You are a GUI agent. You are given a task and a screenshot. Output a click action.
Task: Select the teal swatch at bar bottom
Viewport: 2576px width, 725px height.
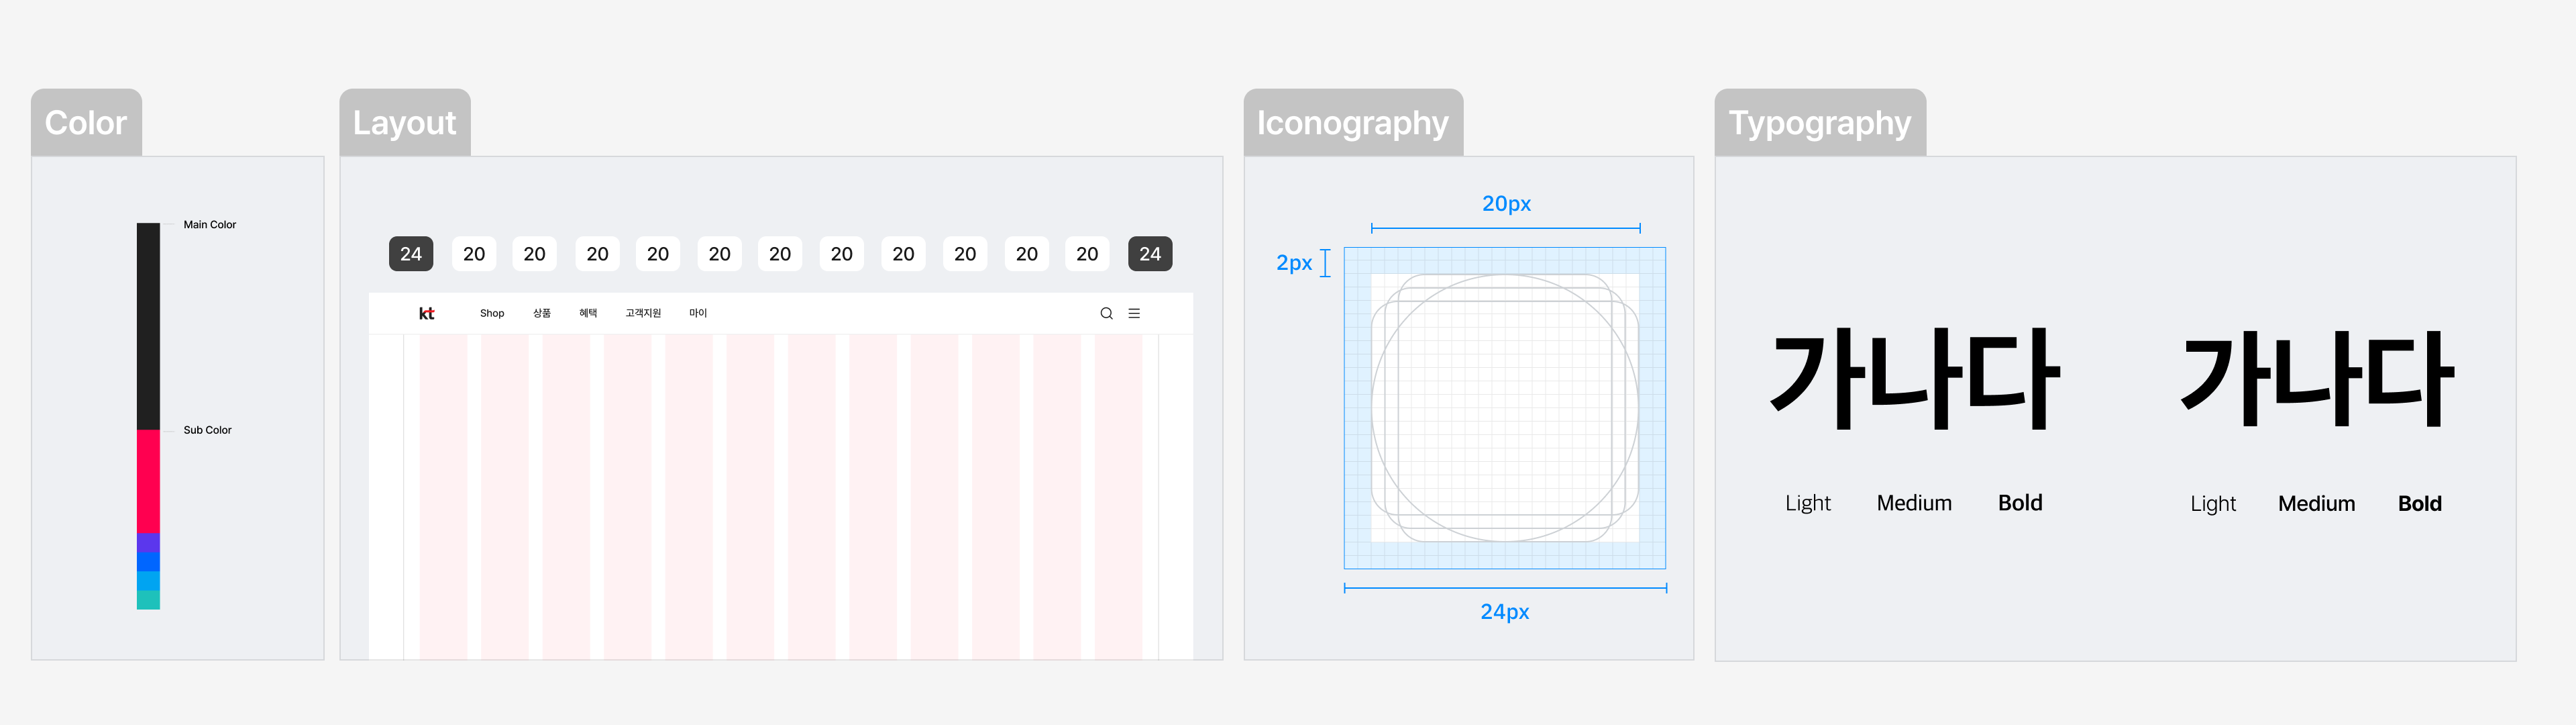tap(148, 600)
